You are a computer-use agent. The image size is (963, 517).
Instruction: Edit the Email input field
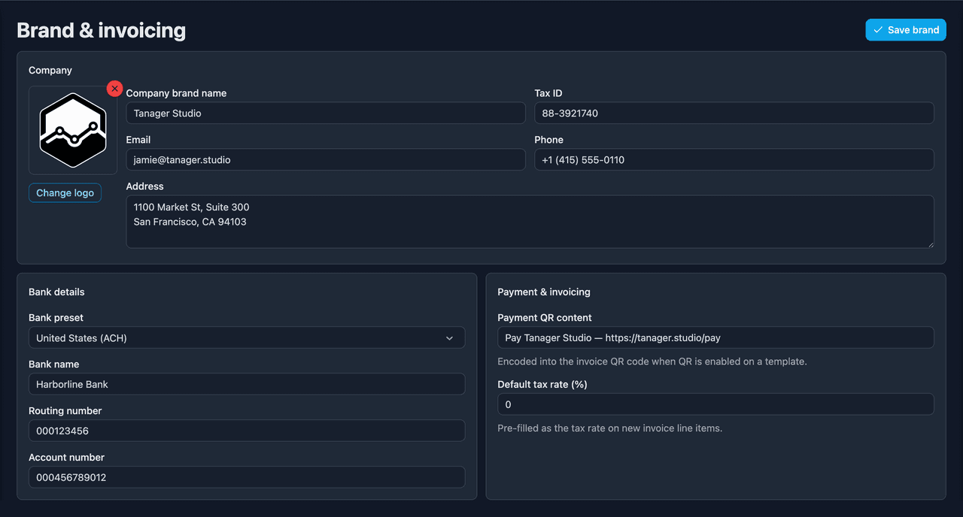pos(326,160)
